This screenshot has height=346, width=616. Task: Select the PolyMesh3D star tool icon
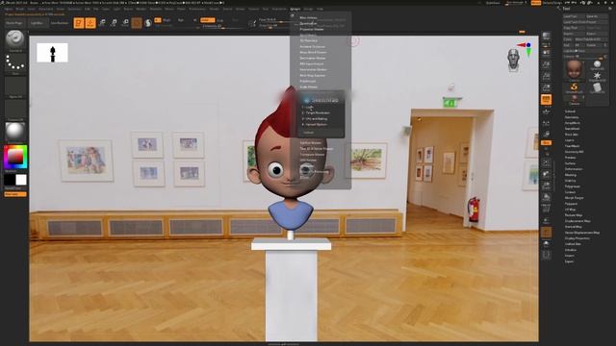coord(597,76)
